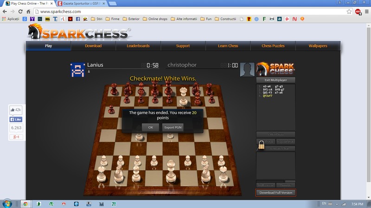Viewport: 371px width, 208px height.
Task: Expand the Constructii bookmarks folder
Action: pyautogui.click(x=225, y=19)
